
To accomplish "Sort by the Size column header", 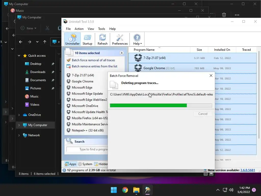I will 199,50.
